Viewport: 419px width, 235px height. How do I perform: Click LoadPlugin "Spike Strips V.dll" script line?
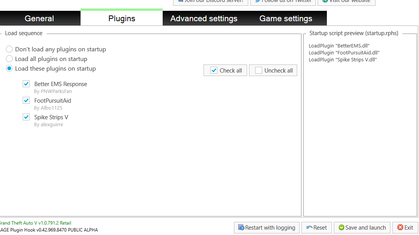[343, 60]
